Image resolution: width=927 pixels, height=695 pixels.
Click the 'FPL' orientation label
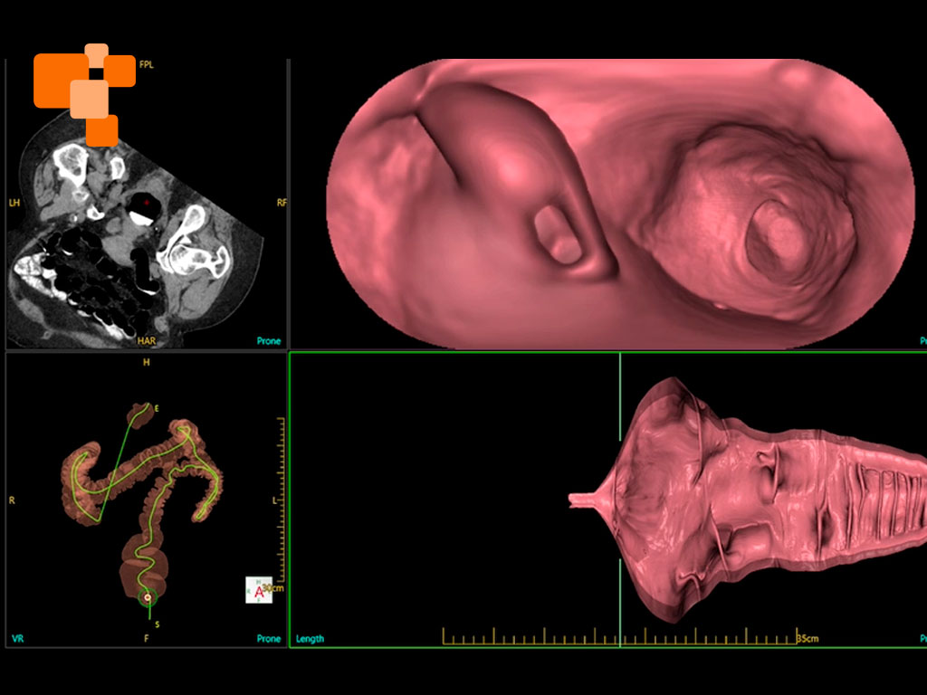(147, 65)
